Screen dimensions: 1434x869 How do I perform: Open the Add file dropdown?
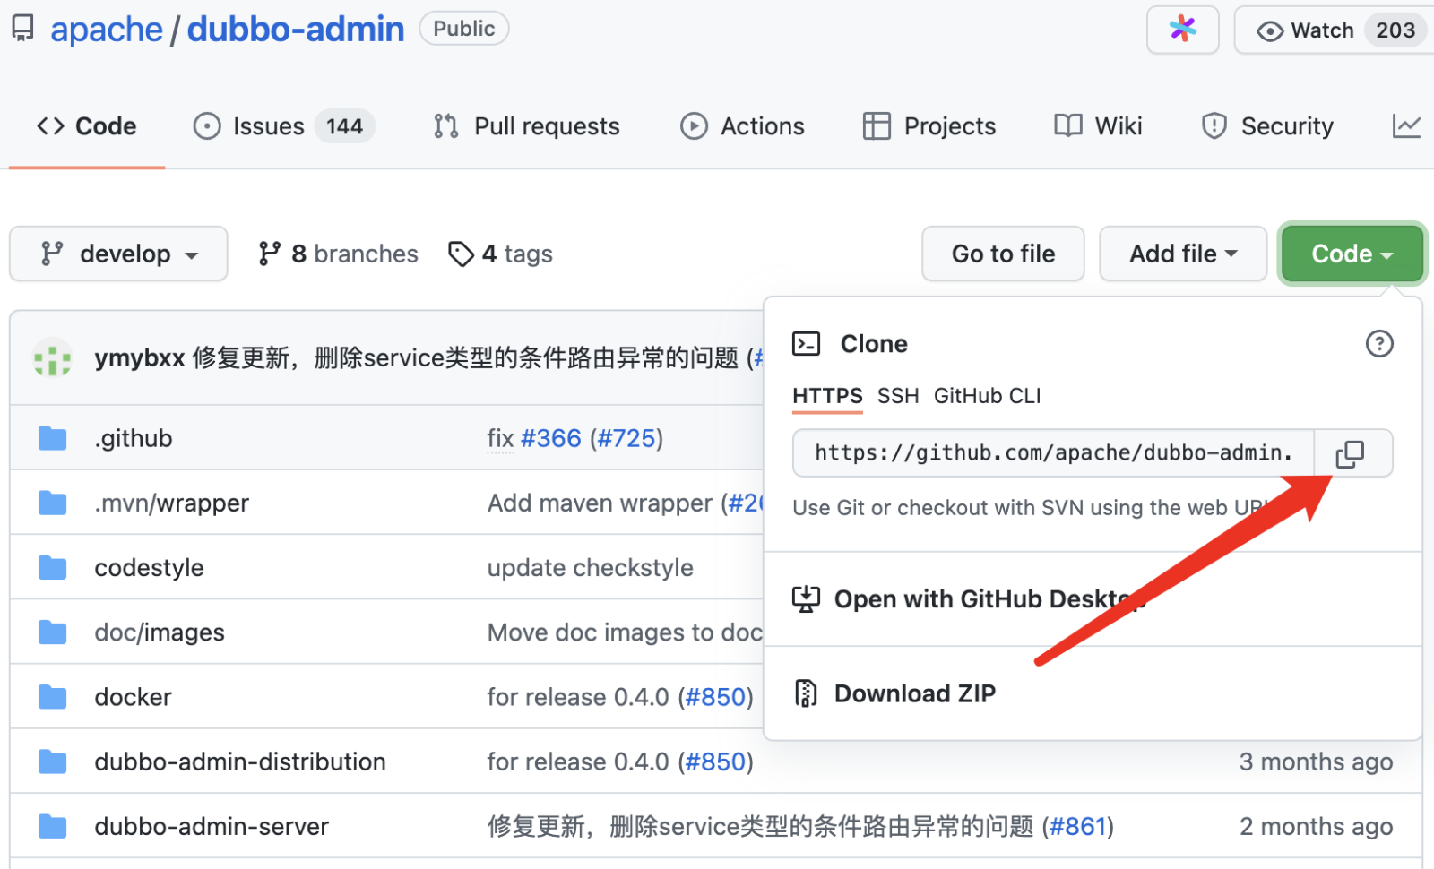pos(1182,254)
